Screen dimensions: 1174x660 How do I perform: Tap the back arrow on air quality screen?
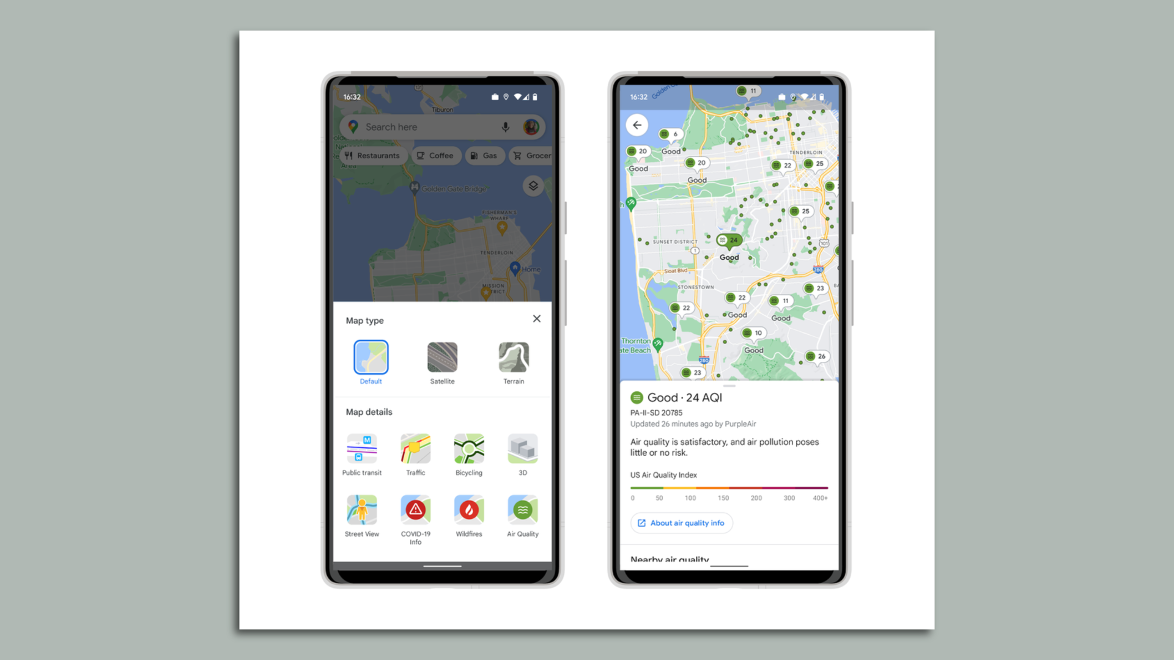pos(637,125)
